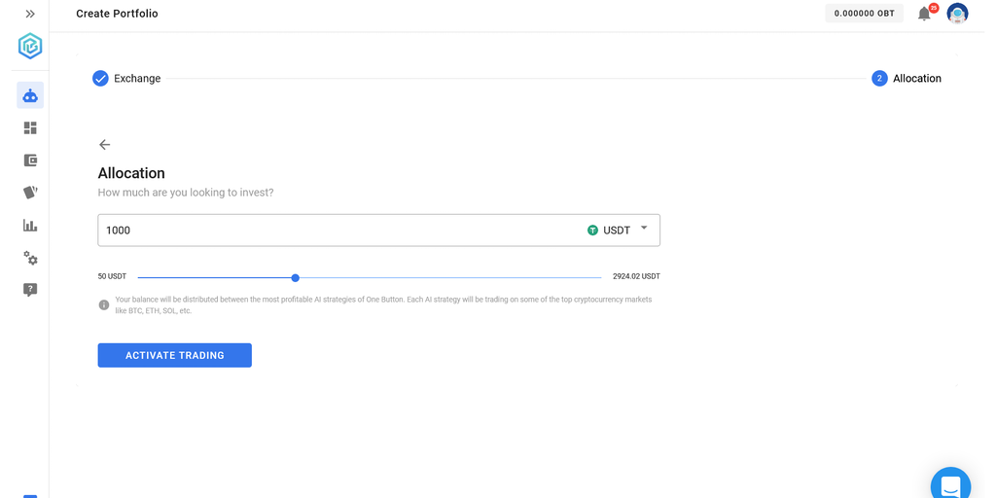Image resolution: width=996 pixels, height=498 pixels.
Task: Open the trading bot sidebar icon
Action: (x=30, y=95)
